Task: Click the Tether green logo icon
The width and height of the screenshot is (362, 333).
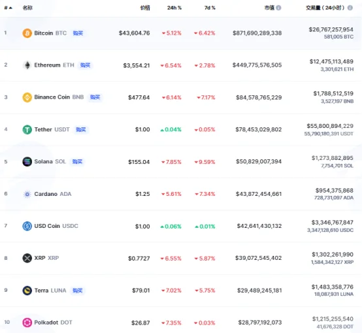Action: coord(27,129)
